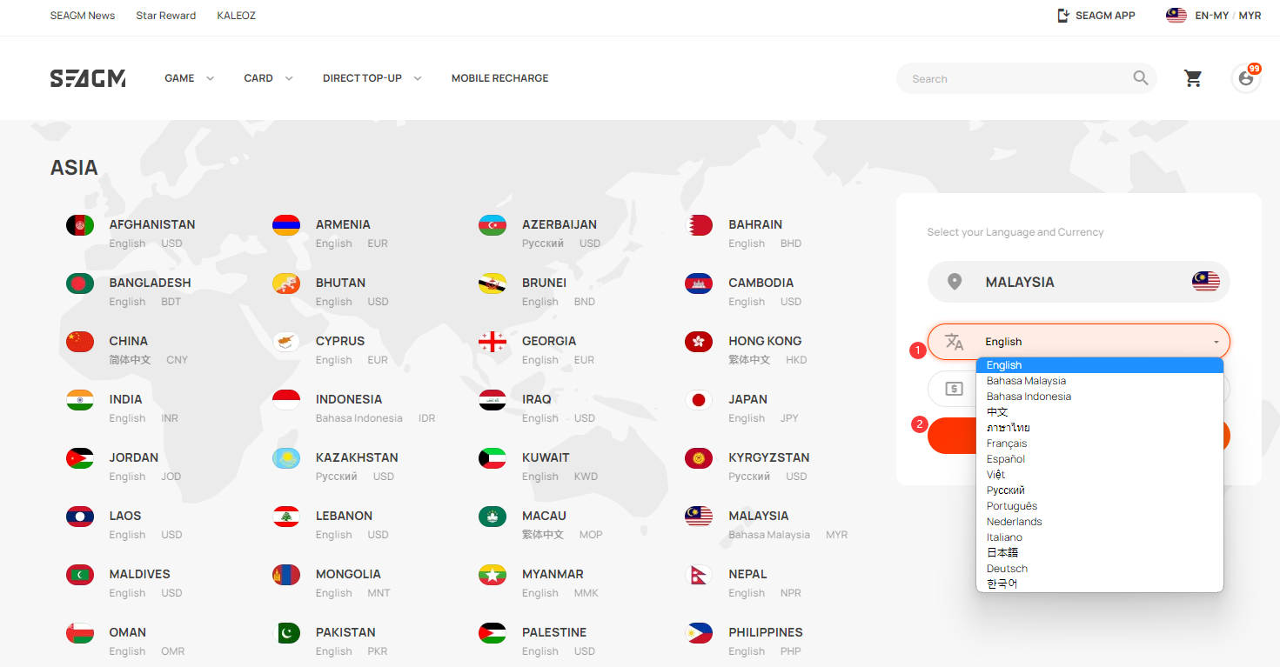
Task: Choose Việt in language list
Action: click(x=1100, y=475)
